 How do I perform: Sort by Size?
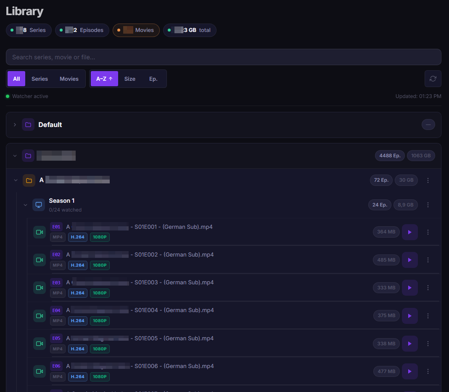(x=130, y=79)
